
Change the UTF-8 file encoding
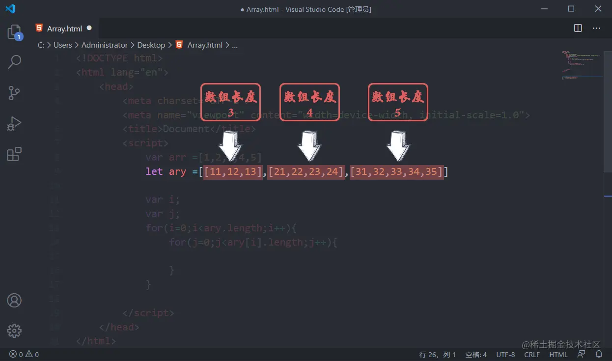[x=505, y=355]
